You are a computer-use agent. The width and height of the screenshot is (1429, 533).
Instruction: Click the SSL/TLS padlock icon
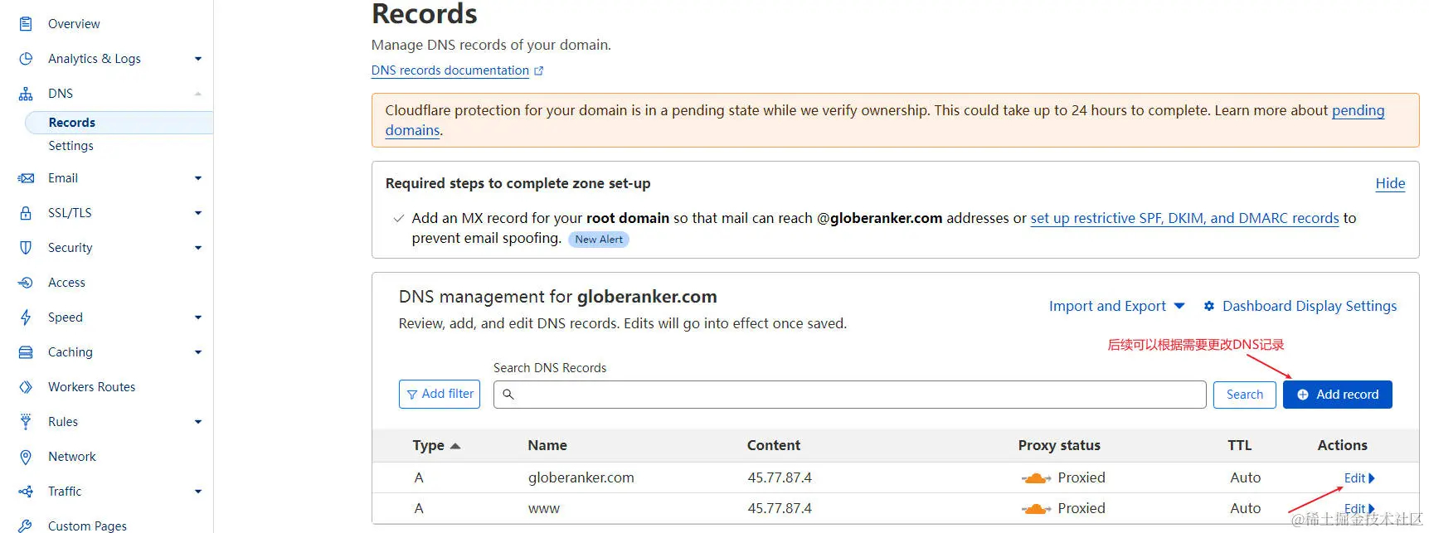[26, 213]
